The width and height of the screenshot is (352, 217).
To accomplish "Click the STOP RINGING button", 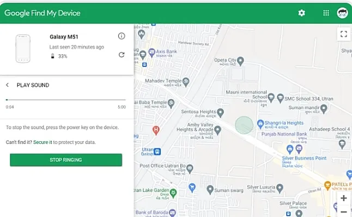I will (x=66, y=160).
